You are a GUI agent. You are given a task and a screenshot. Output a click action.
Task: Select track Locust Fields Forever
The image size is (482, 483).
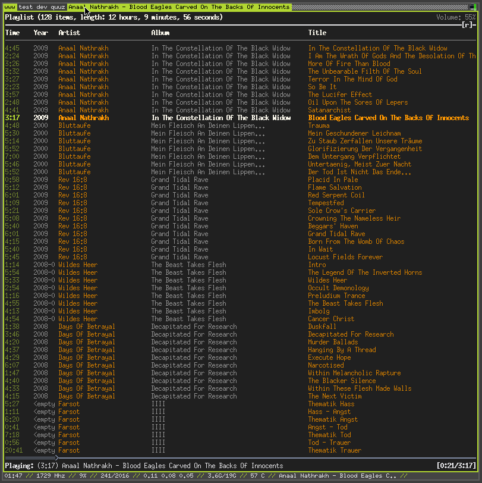coord(345,256)
